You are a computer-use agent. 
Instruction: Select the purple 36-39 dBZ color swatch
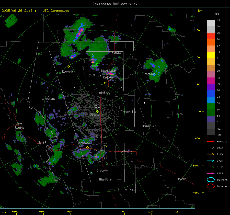[x=211, y=87]
